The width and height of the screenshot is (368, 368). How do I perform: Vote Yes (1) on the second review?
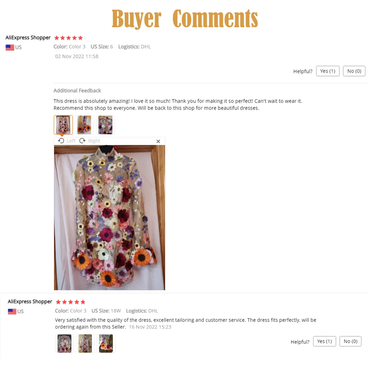(x=324, y=341)
